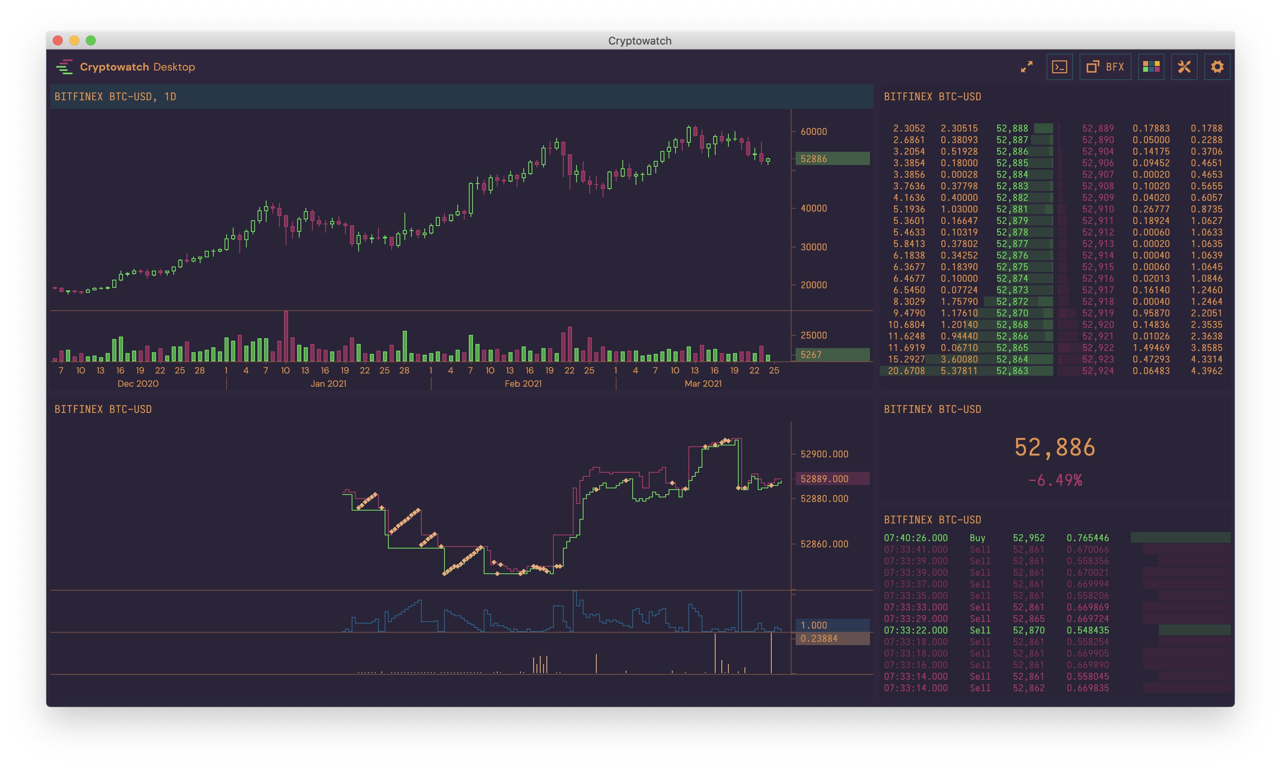Click ask price 52,924 in order book

1098,370
